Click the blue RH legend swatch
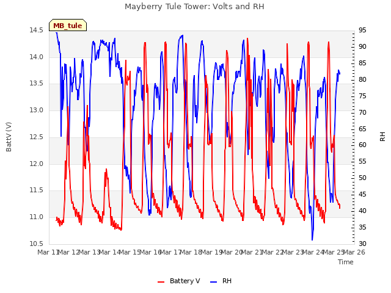Screen dimensions: 391x293 click(x=214, y=281)
